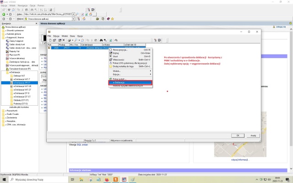Open Plik menu in dialog window
The image size is (293, 183).
49,36
